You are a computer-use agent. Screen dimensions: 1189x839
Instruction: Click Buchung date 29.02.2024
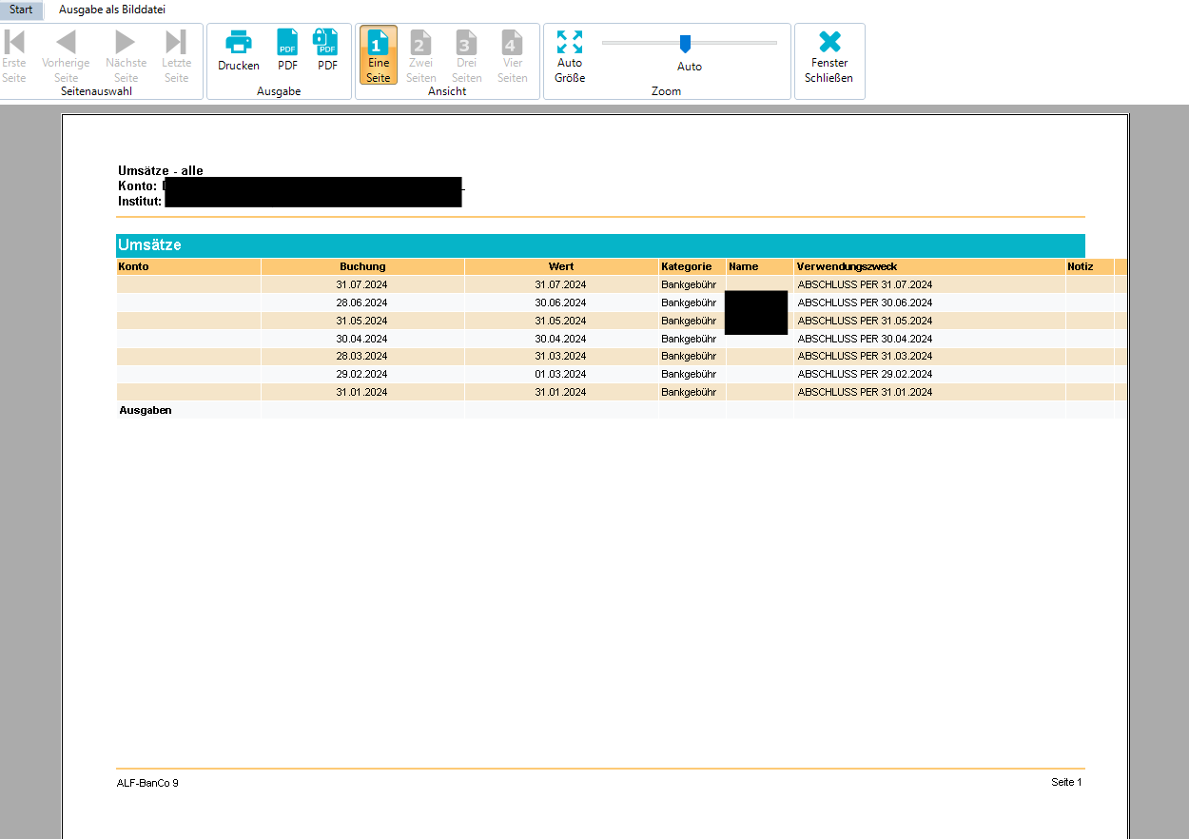click(x=361, y=374)
